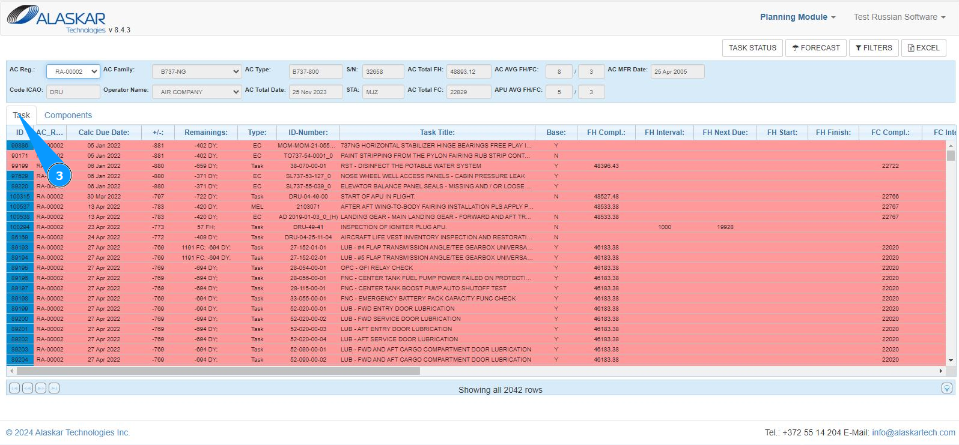Click the AC Total FC field
Viewport: 959px width, 445px height.
(469, 92)
